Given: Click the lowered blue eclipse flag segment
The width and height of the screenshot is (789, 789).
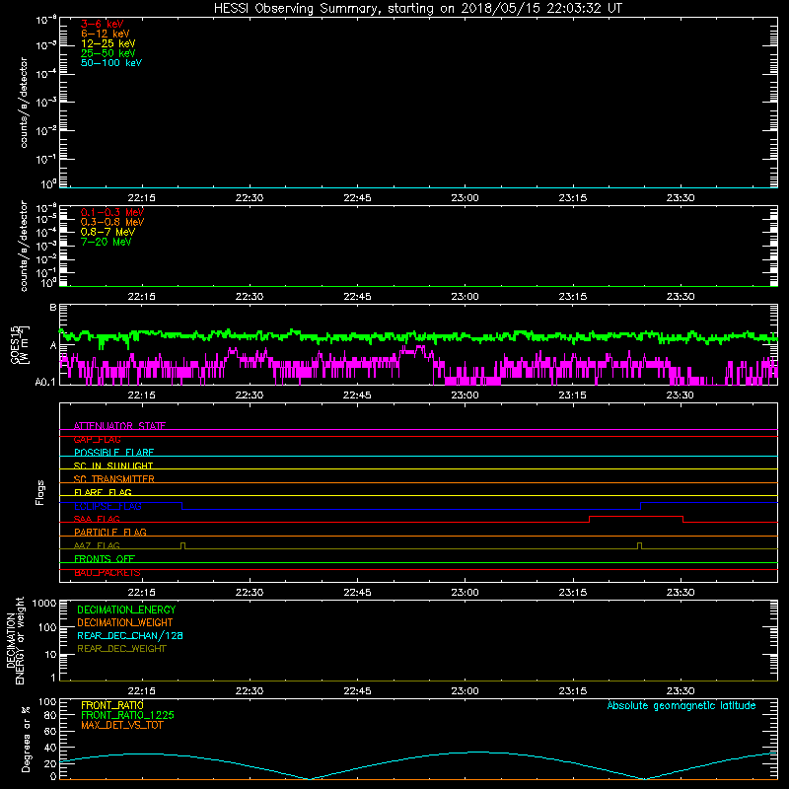Looking at the screenshot, I should [411, 509].
